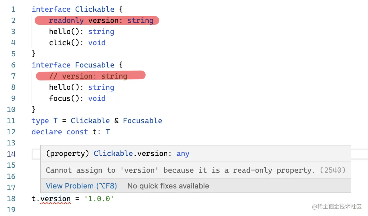
Task: Click the '1.0.0' string literal
Action: 99,199
